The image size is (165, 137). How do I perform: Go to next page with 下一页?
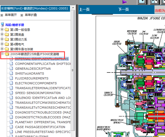(x=124, y=9)
